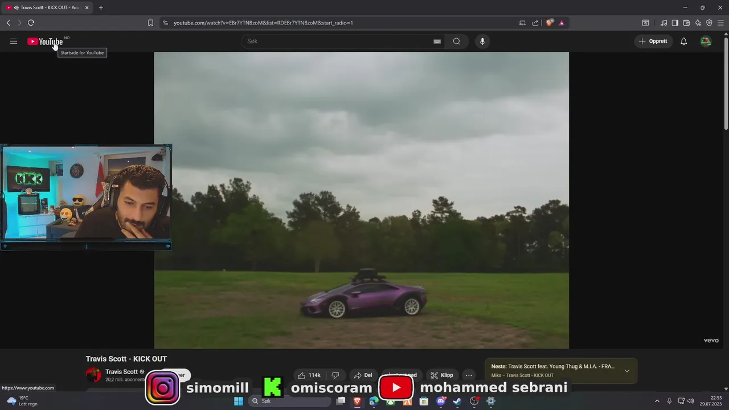The image size is (729, 410).
Task: Click the Travis Scott channel avatar
Action: 93,375
